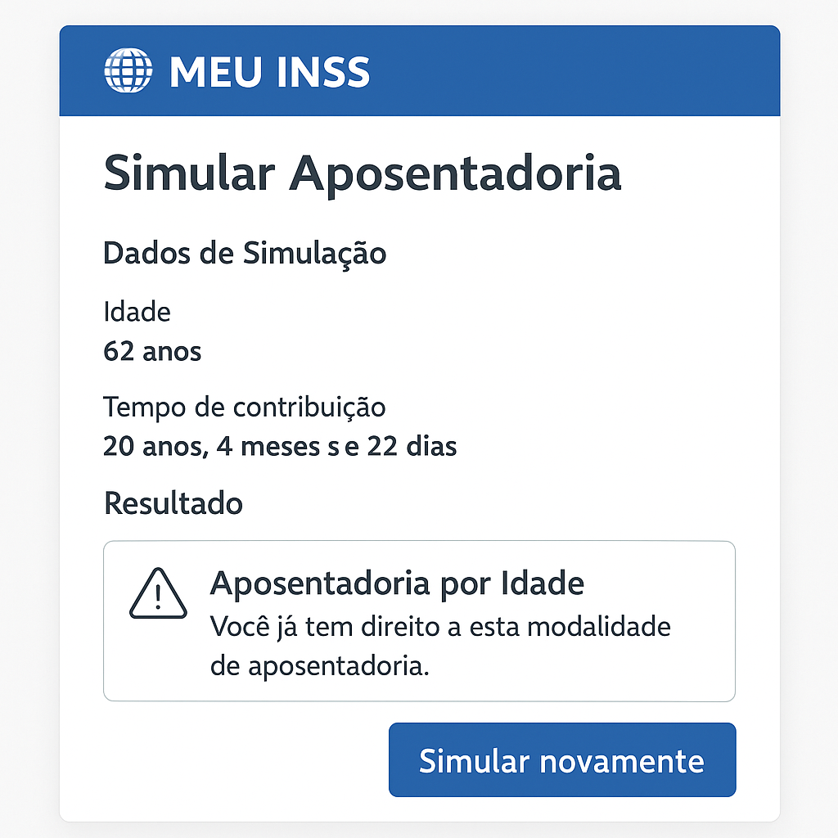Viewport: 838px width, 838px height.
Task: Click the de aposentadoria. last result line
Action: pos(320,666)
